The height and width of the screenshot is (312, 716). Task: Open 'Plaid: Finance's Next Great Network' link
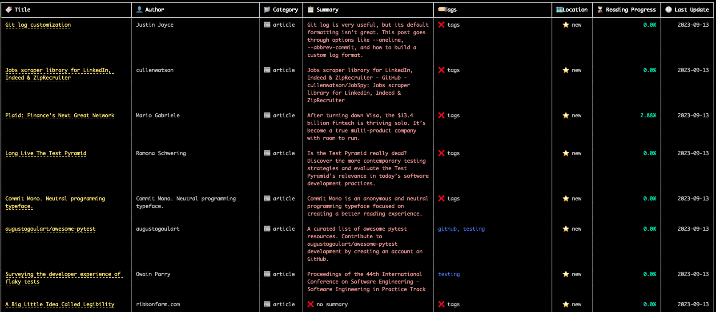point(60,116)
